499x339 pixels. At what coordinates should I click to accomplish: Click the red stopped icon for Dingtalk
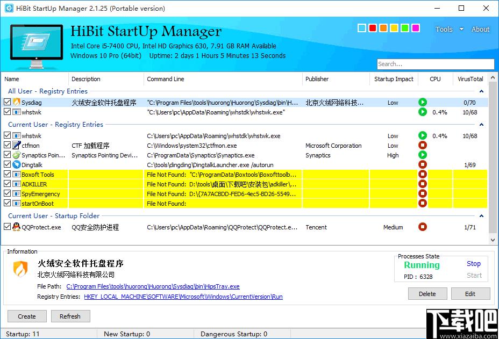(422, 165)
